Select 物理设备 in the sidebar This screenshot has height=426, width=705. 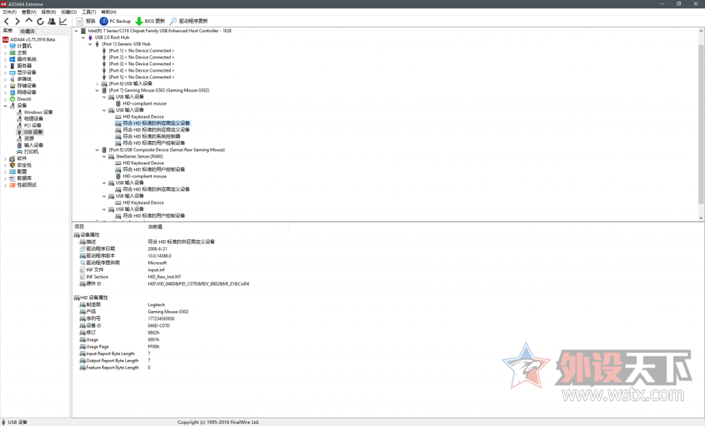tap(33, 118)
